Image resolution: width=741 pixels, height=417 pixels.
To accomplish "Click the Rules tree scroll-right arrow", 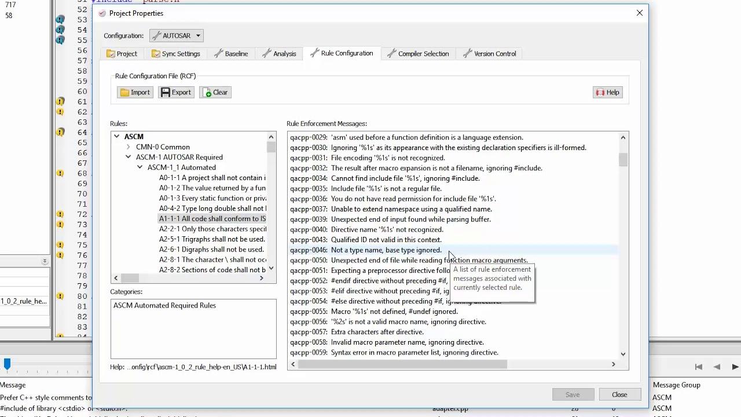I will click(262, 279).
